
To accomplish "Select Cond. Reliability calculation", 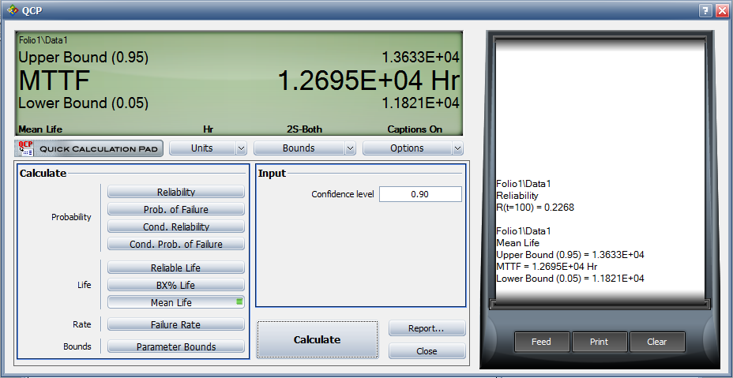I will (x=176, y=226).
